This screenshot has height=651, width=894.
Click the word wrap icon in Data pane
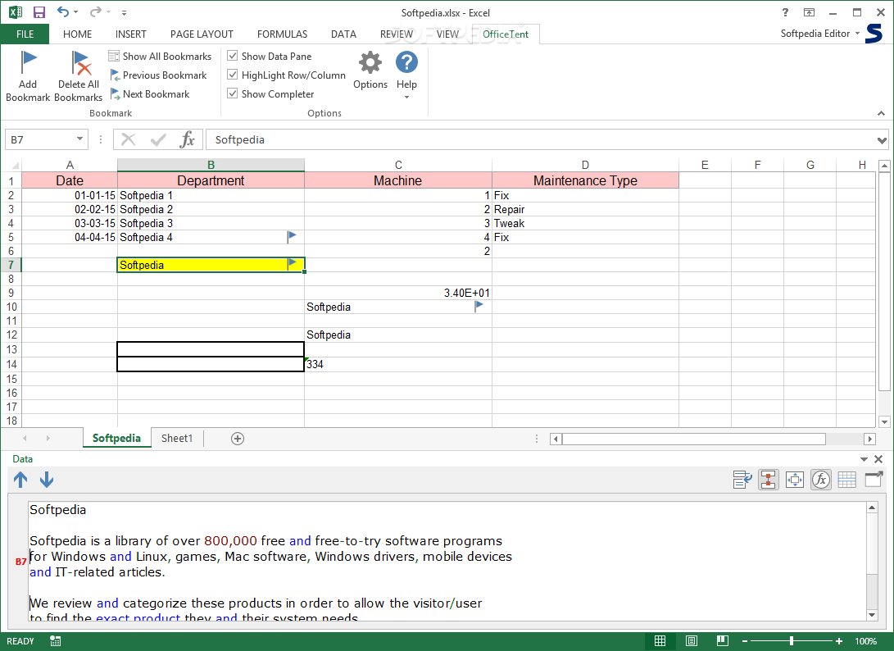[x=742, y=480]
